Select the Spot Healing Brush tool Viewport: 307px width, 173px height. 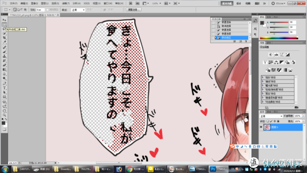pos(5,47)
